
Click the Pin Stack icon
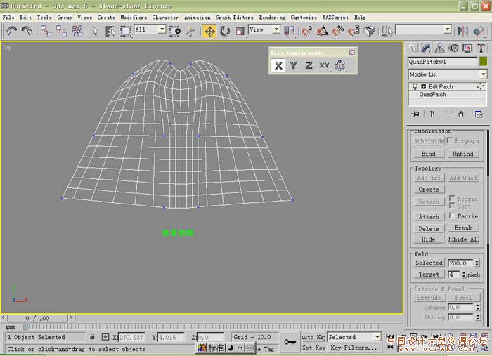[x=415, y=114]
